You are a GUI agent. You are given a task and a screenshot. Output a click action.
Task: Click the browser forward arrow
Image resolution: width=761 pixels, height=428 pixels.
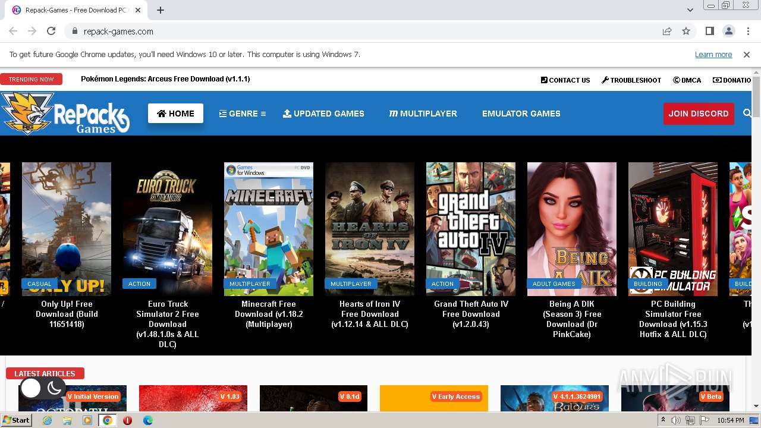click(x=32, y=31)
